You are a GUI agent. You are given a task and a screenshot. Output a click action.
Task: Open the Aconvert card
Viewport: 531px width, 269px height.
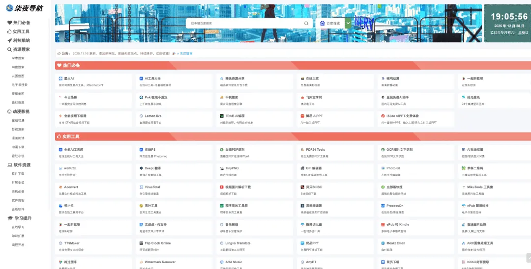[x=93, y=190]
